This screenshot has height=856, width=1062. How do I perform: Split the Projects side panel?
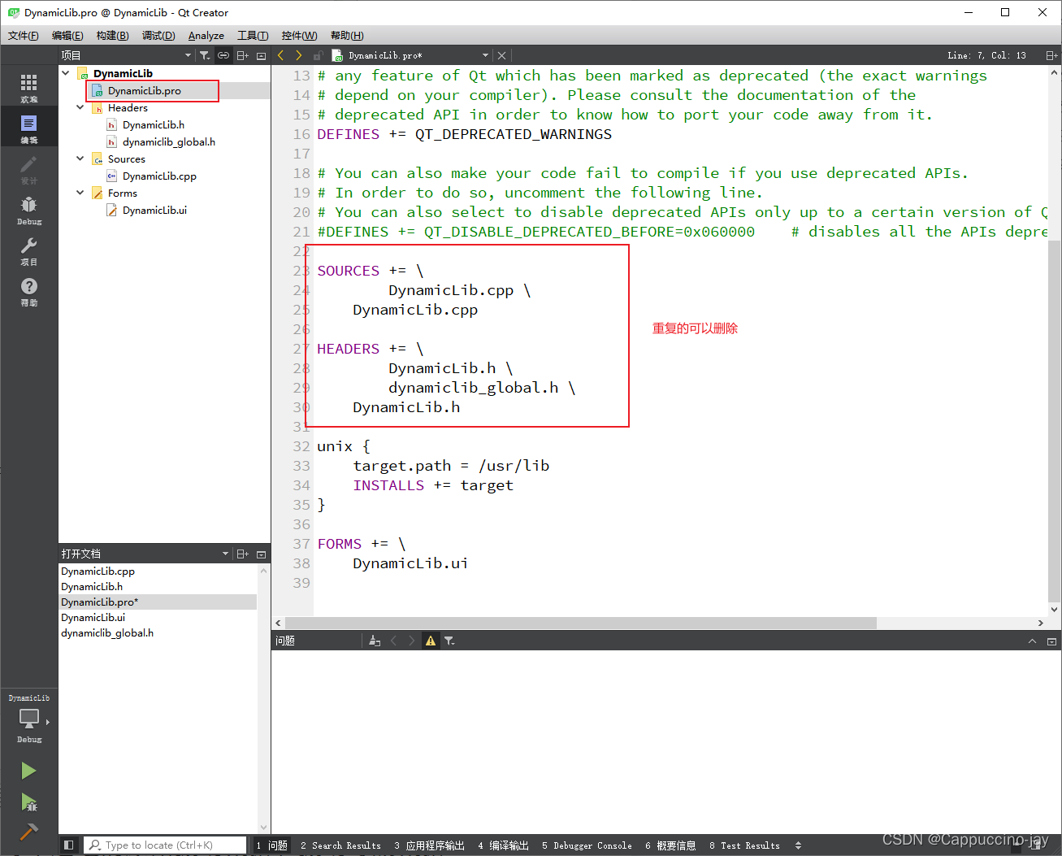[242, 55]
